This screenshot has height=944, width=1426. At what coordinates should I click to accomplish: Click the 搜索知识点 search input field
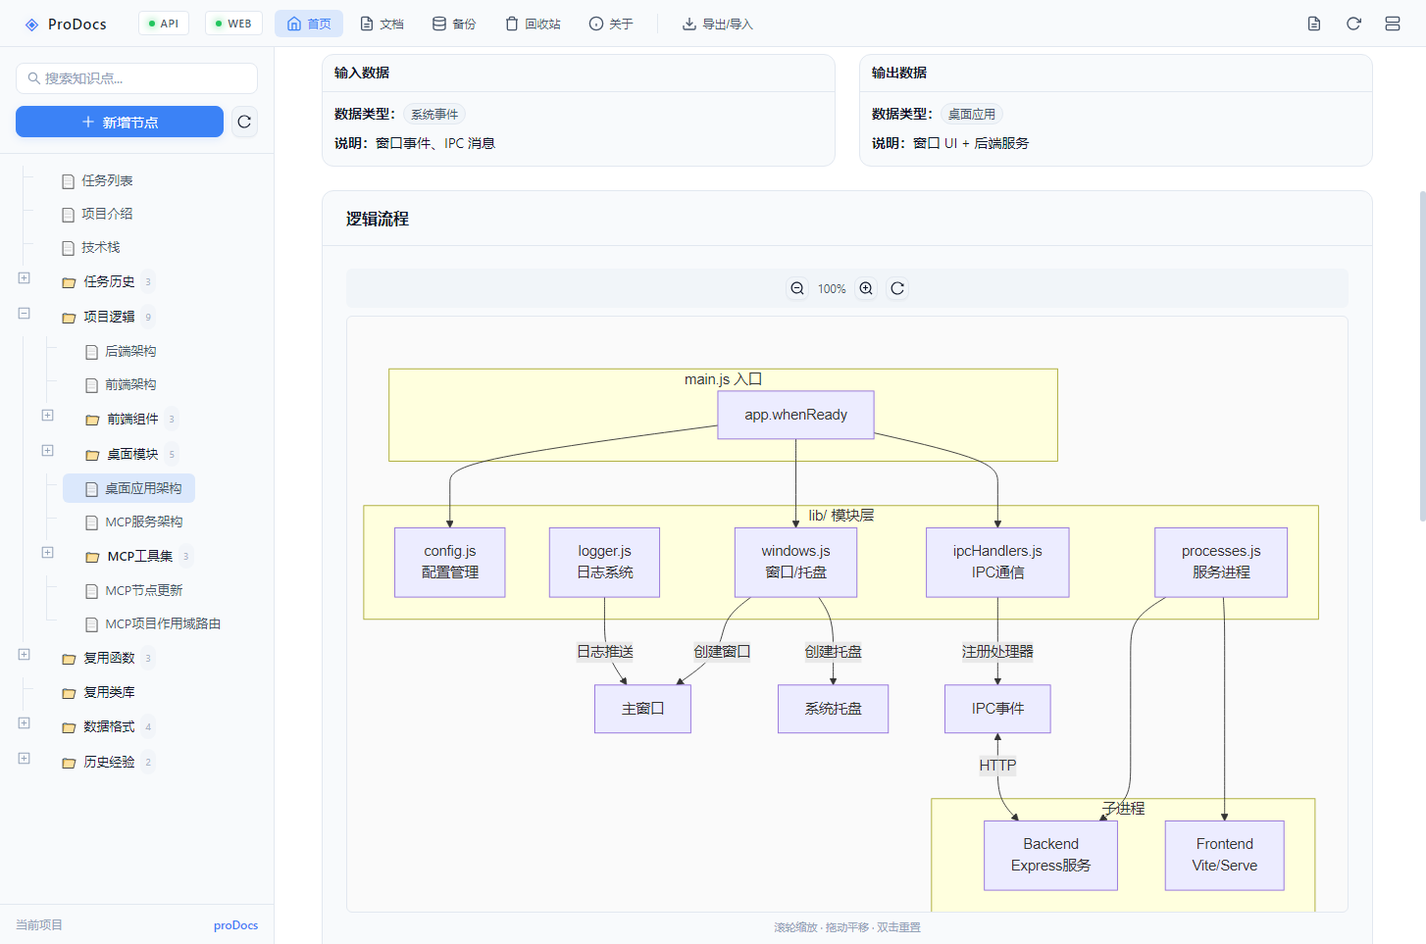tap(136, 78)
